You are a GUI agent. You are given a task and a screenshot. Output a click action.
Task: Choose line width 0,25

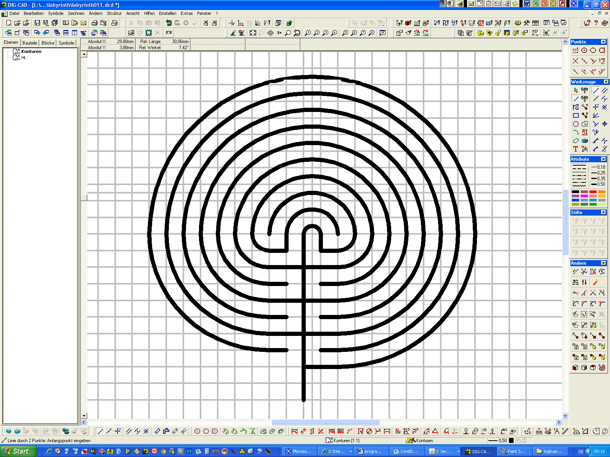(x=598, y=173)
